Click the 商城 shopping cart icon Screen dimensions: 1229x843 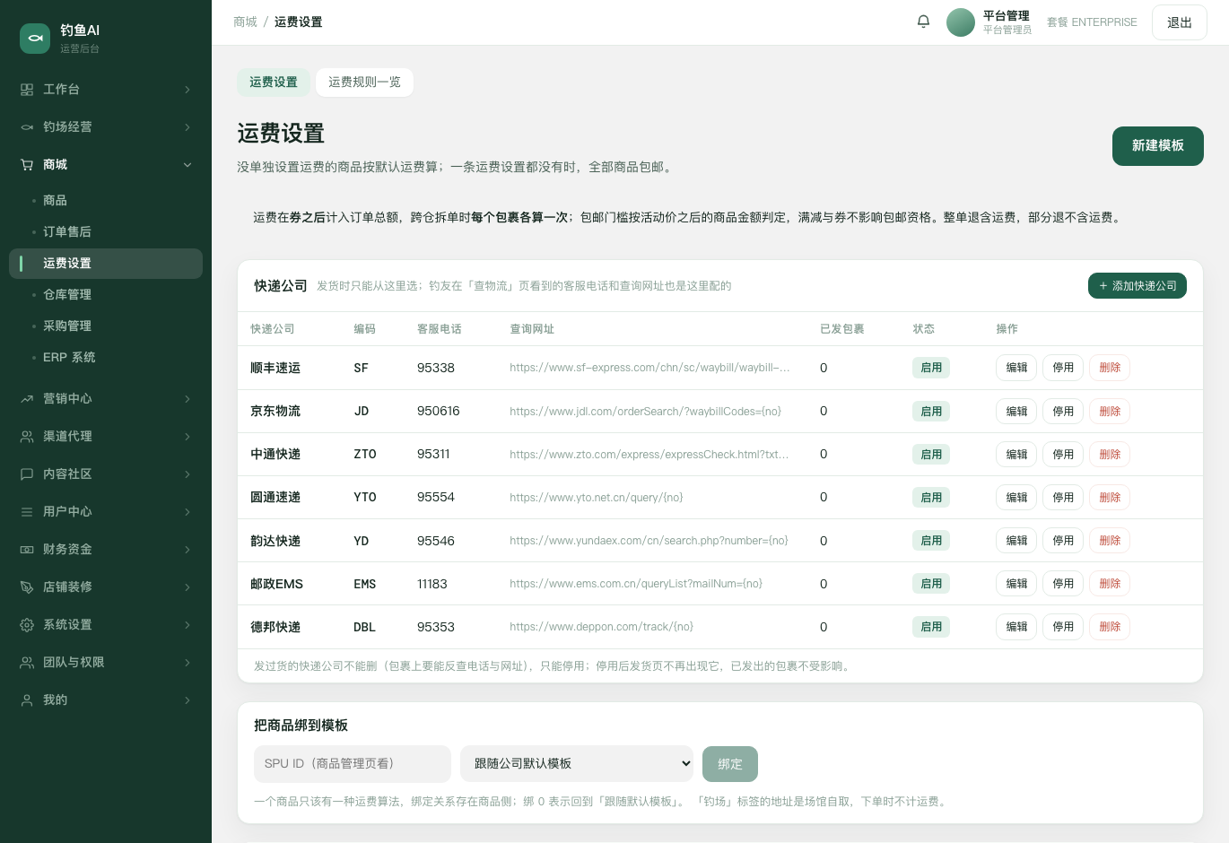point(27,165)
